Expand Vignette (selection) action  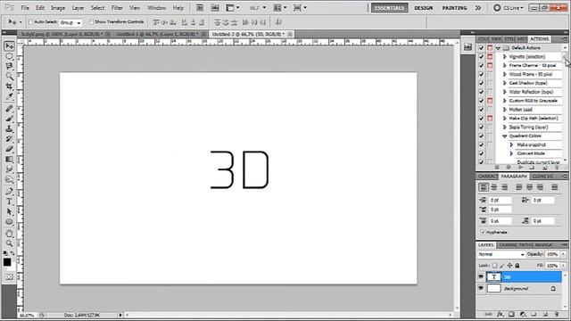coord(505,57)
